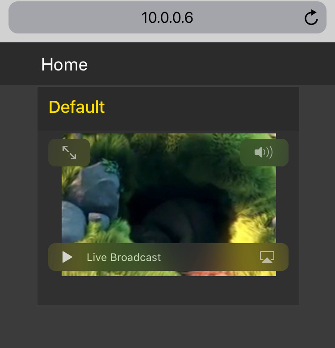Mute the video using the speaker icon
The height and width of the screenshot is (348, 335).
click(264, 153)
